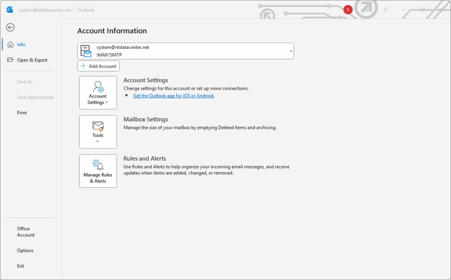
Task: Click the Outlook logo in title bar
Action: click(x=10, y=10)
